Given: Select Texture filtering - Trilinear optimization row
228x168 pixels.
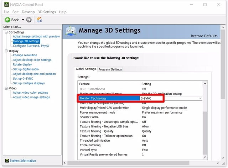Looking at the screenshot, I should (x=140, y=136).
